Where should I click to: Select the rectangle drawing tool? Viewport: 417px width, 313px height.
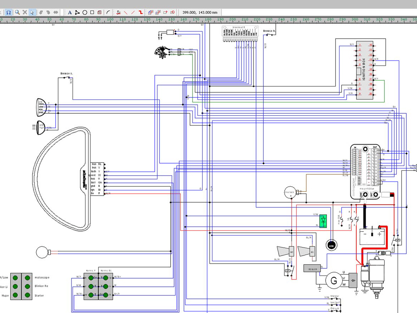point(92,12)
